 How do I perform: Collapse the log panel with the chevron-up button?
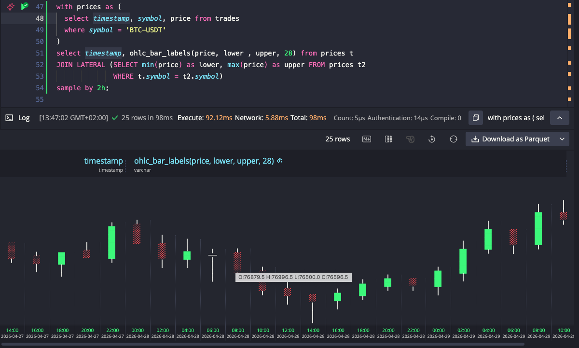pyautogui.click(x=560, y=118)
